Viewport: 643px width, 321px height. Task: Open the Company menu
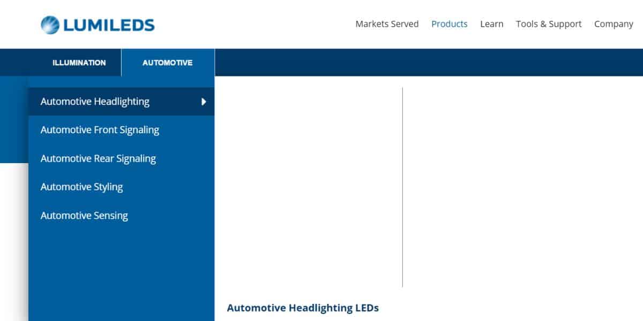tap(614, 24)
